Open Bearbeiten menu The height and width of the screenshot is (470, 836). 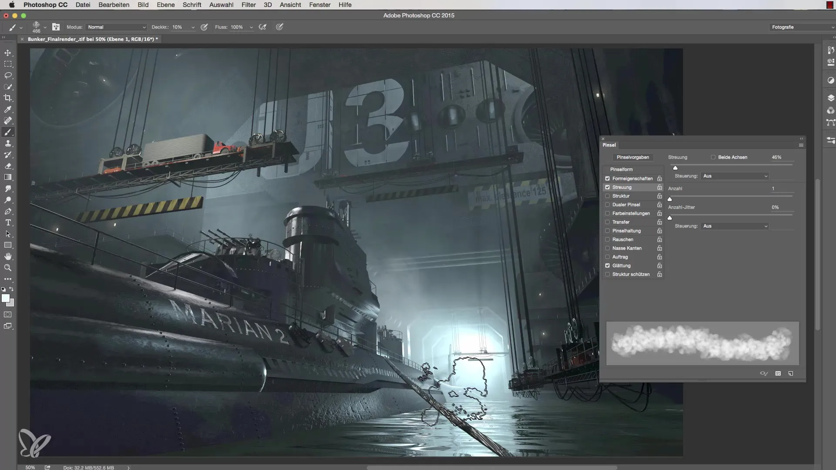tap(114, 5)
